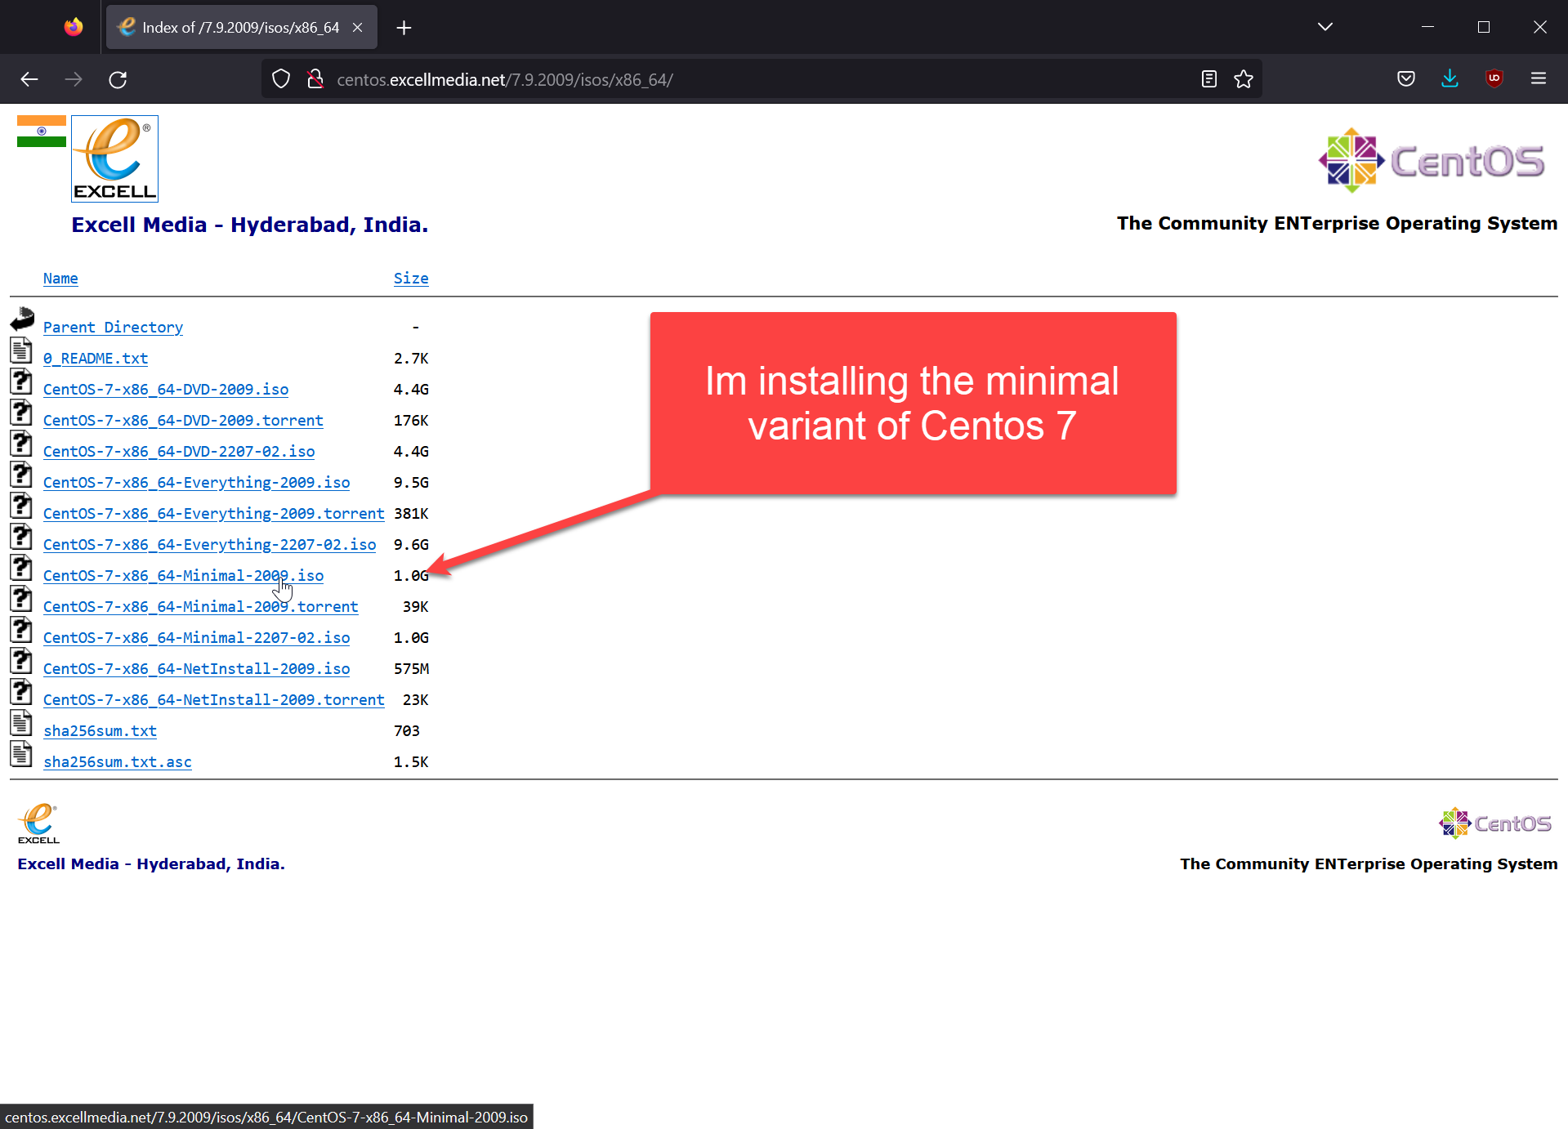Open the Firefox hamburger application menu
Viewport: 1568px width, 1129px height.
1538,79
